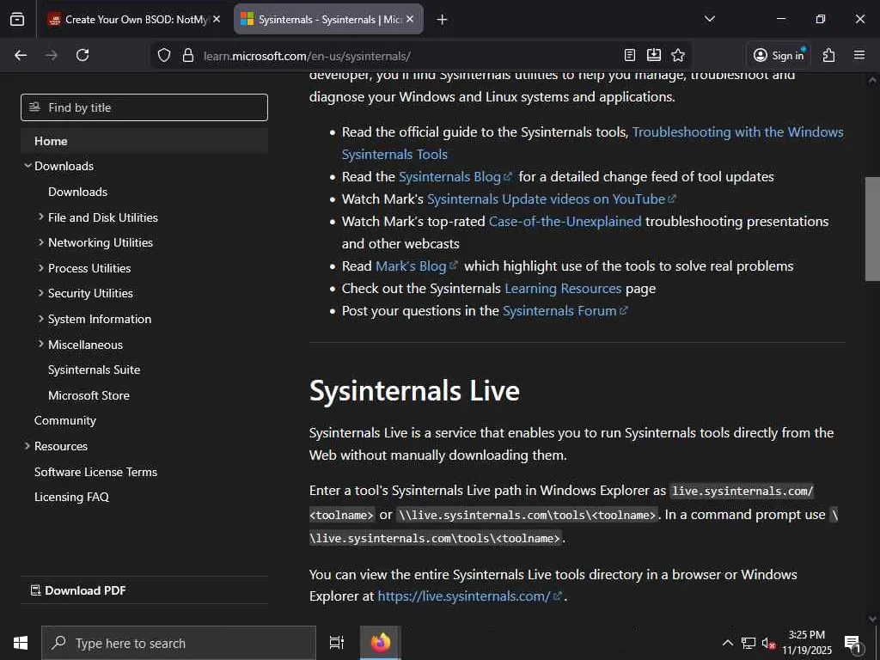This screenshot has width=880, height=660.
Task: Click scrollbar down arrow
Action: click(x=872, y=619)
